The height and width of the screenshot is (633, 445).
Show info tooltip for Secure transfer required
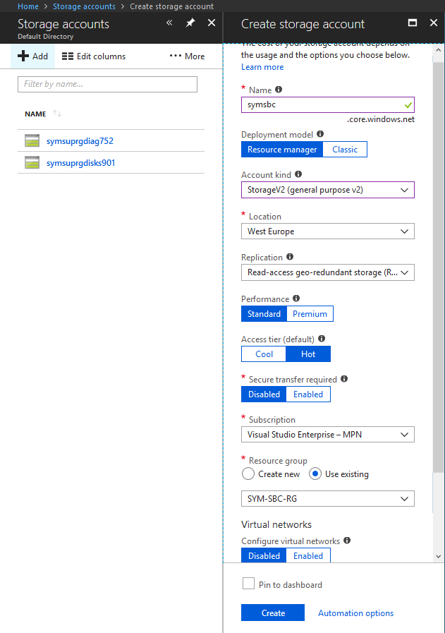point(344,379)
